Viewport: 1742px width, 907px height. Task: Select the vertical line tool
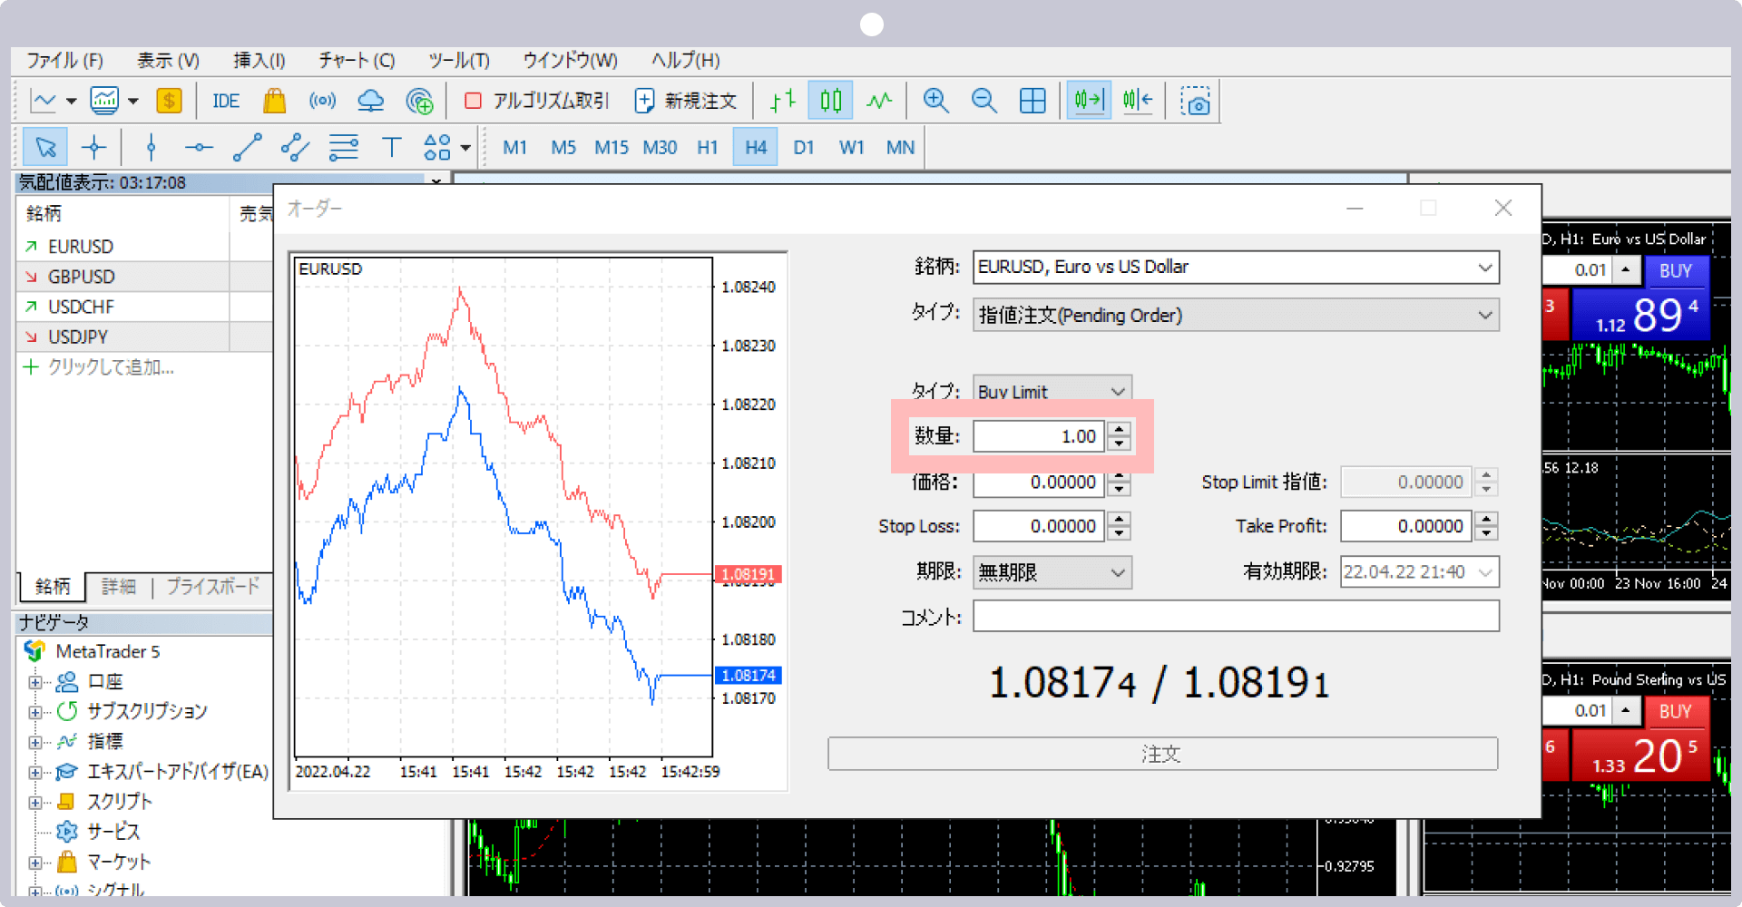151,147
